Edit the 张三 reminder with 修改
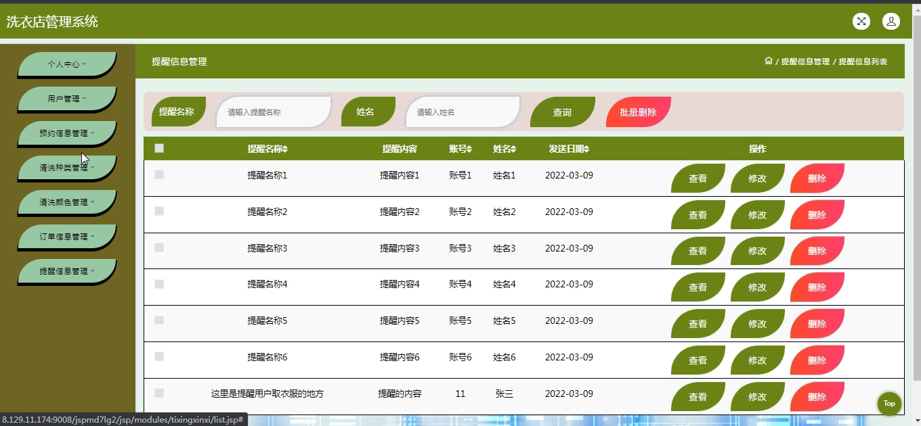Viewport: 921px width, 426px height. pyautogui.click(x=757, y=397)
